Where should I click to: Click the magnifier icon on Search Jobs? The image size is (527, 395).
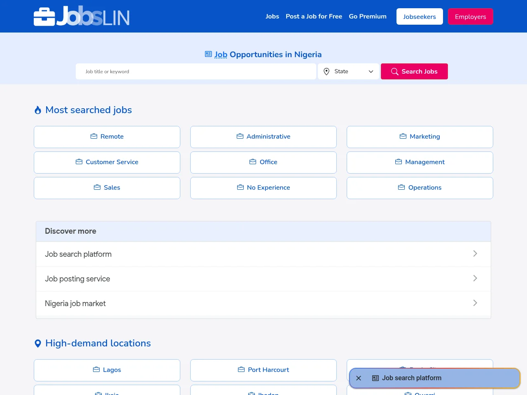pyautogui.click(x=394, y=72)
